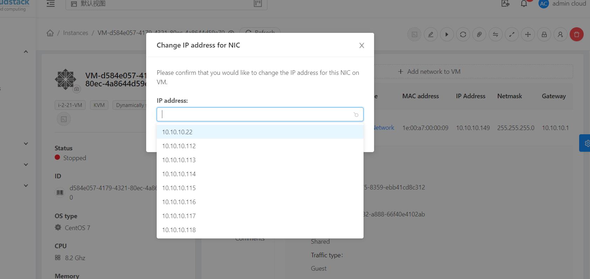This screenshot has height=279, width=590.
Task: Click the KVM hypervisor tag
Action: click(99, 105)
